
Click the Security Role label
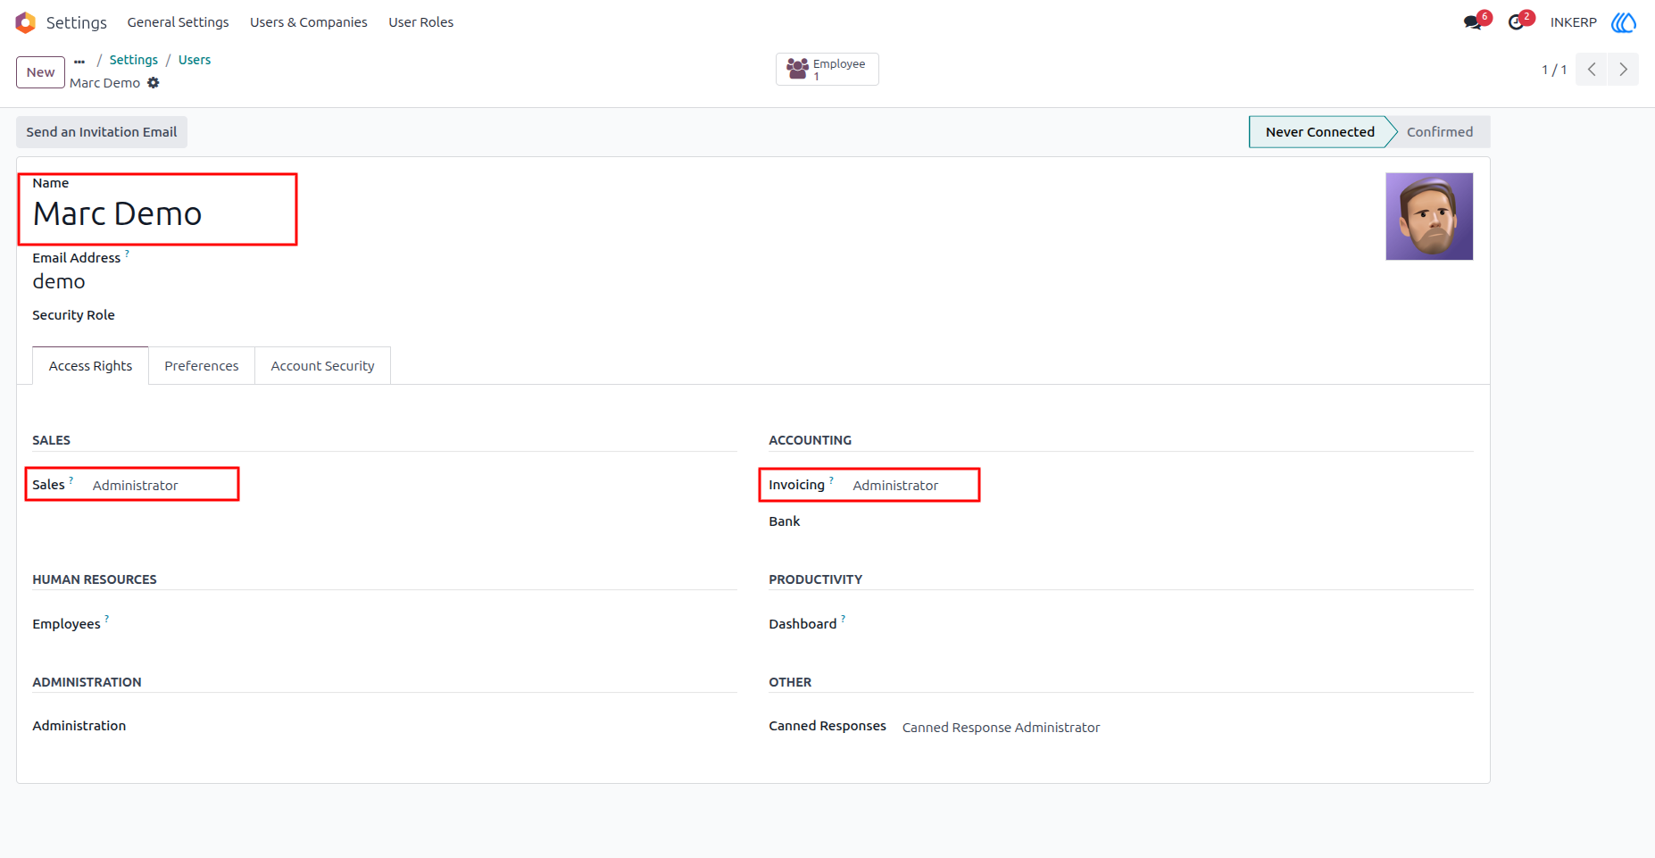73,315
